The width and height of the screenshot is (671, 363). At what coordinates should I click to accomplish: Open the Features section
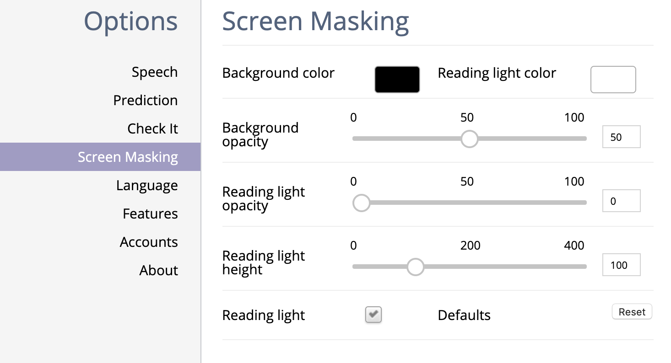pos(150,214)
